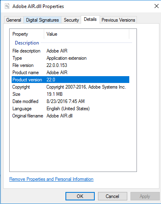Open the Security tab
This screenshot has width=161, height=204.
coord(71,20)
